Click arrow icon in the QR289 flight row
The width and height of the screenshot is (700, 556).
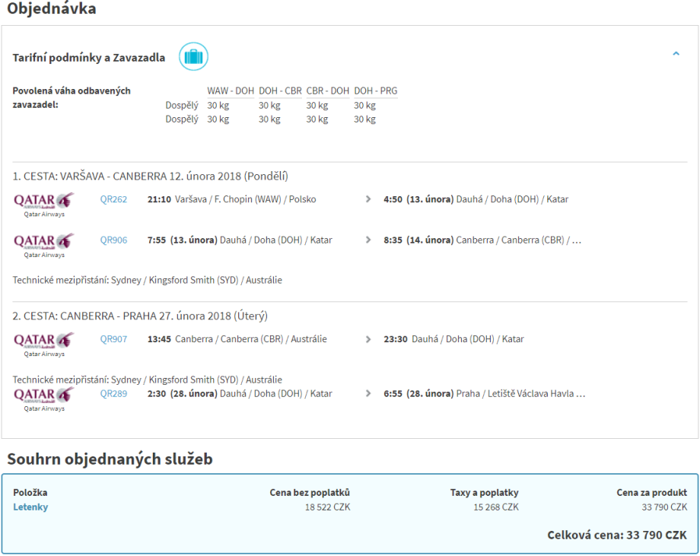click(x=368, y=394)
